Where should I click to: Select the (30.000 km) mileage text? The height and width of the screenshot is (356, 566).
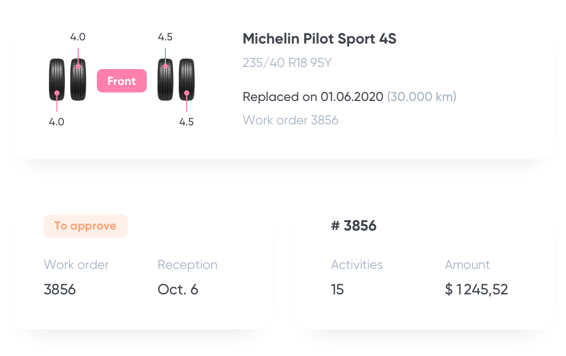421,97
